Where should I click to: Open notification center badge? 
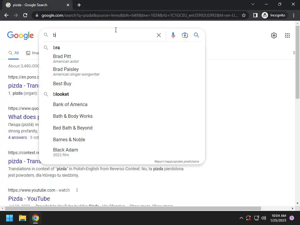pyautogui.click(x=292, y=218)
